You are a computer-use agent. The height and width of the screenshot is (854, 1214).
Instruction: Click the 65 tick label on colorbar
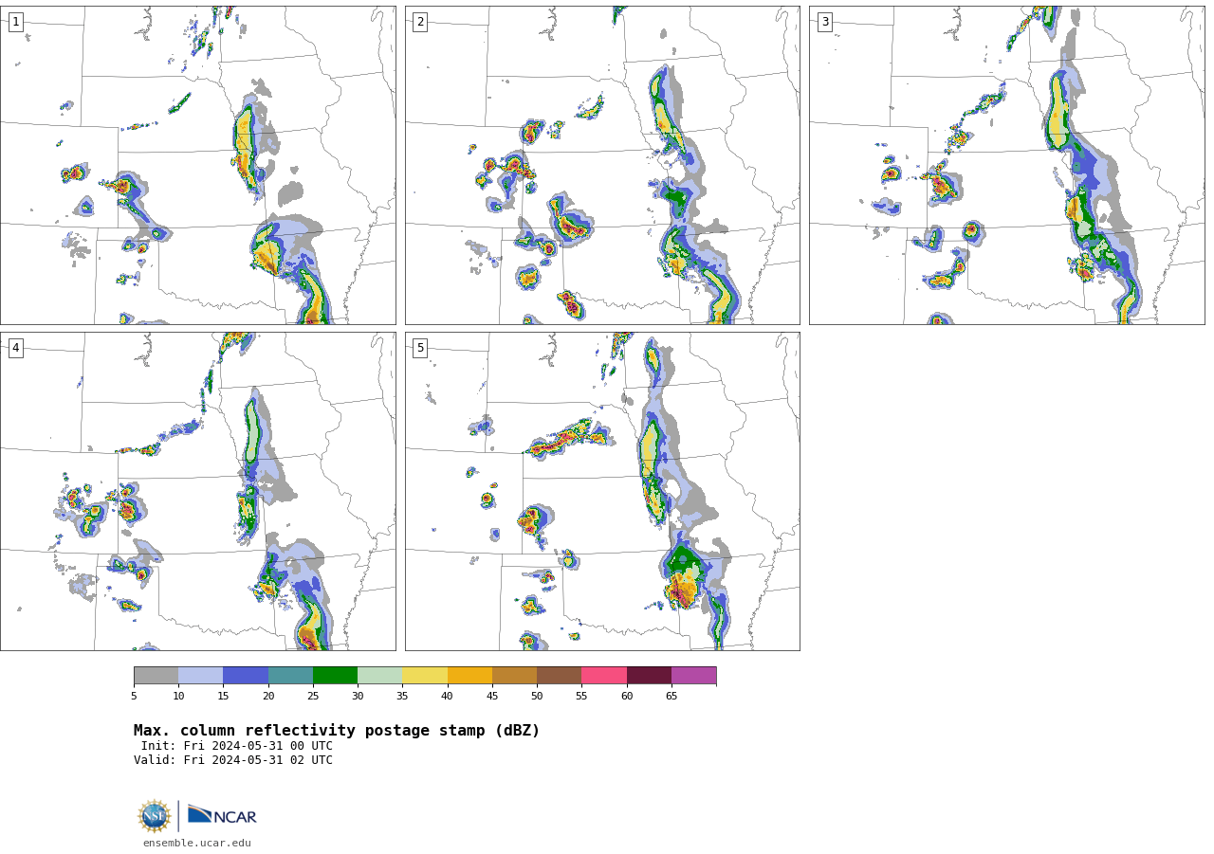click(671, 697)
